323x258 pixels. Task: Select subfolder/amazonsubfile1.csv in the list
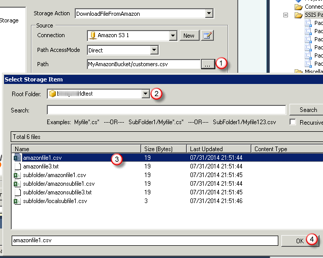(x=168, y=184)
